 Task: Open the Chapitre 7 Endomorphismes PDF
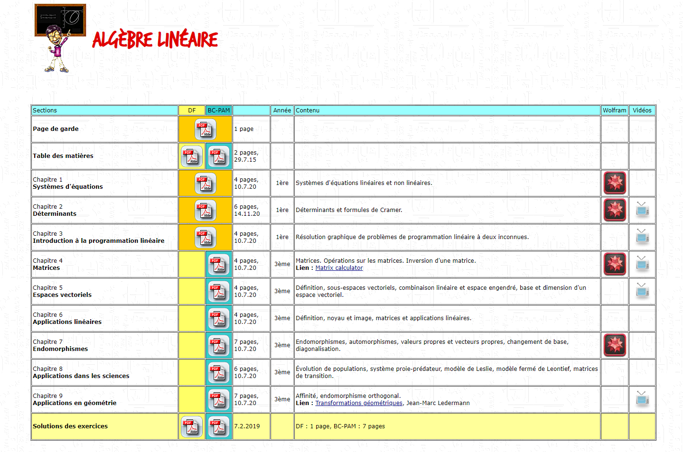coord(219,345)
